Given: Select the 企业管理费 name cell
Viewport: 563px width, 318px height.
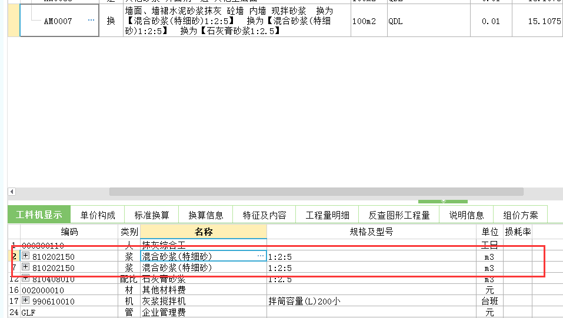Looking at the screenshot, I should tap(204, 312).
